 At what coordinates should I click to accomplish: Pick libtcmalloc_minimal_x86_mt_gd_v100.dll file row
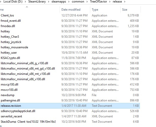[x=28, y=69]
